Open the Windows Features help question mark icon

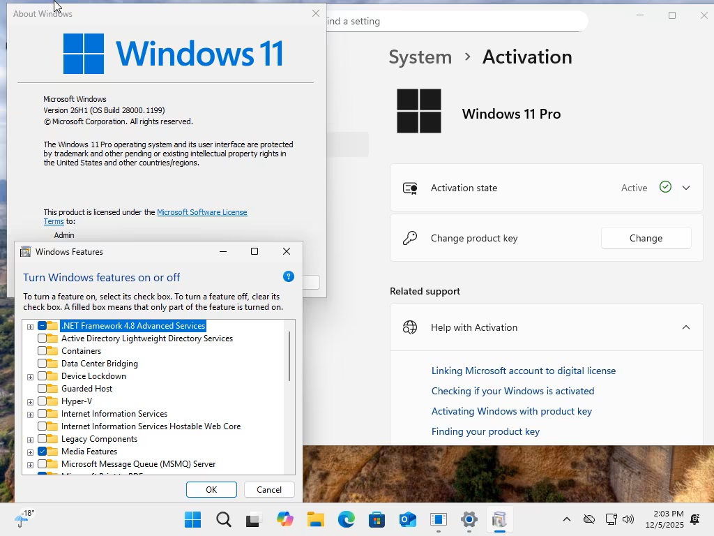pos(288,276)
